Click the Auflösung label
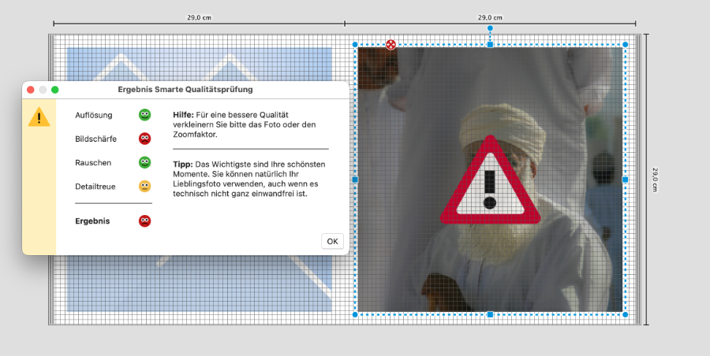710x356 pixels. pyautogui.click(x=94, y=115)
